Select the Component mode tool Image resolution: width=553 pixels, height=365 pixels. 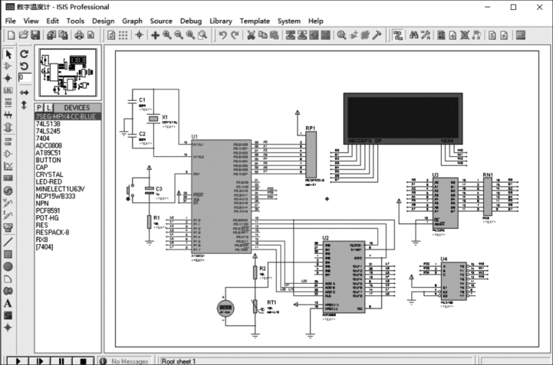[x=8, y=66]
